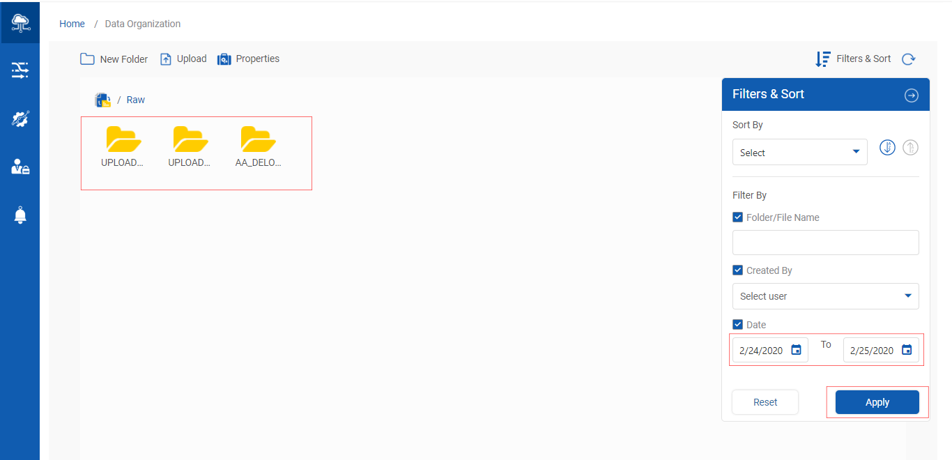The image size is (952, 460).
Task: Select the first UPLOAD... folder
Action: [123, 147]
